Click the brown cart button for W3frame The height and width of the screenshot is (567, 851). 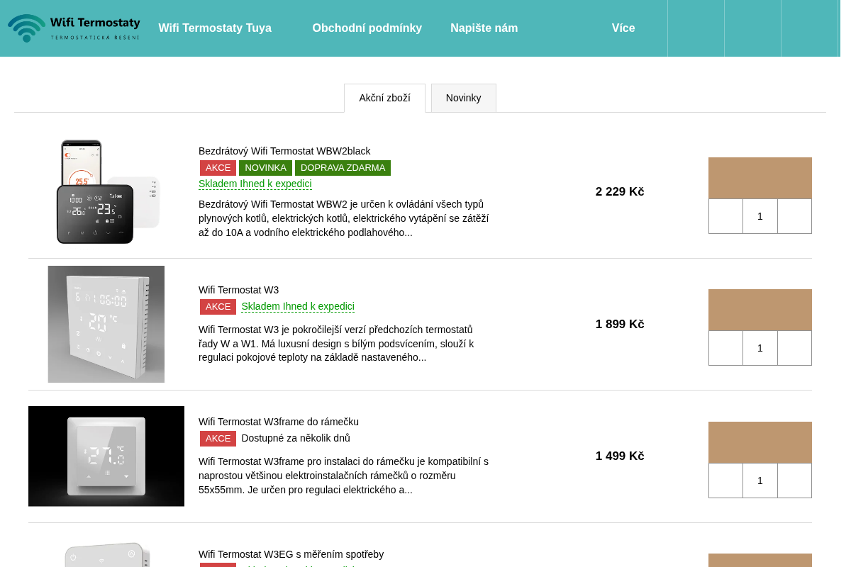coord(760,442)
